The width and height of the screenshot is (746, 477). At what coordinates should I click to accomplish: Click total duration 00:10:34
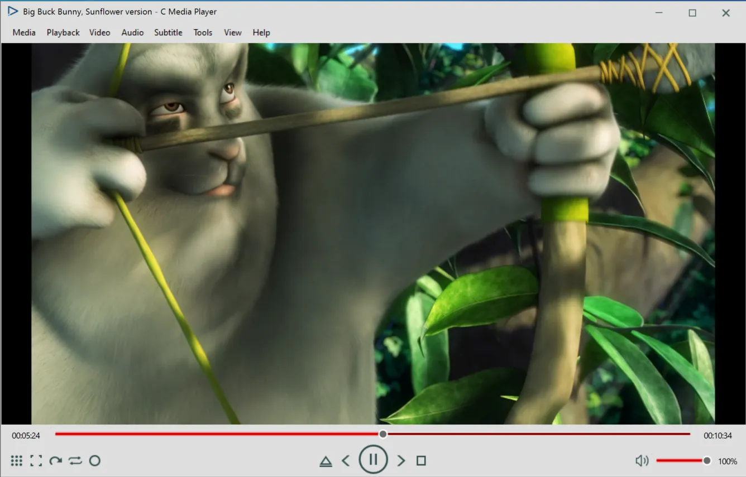point(718,436)
